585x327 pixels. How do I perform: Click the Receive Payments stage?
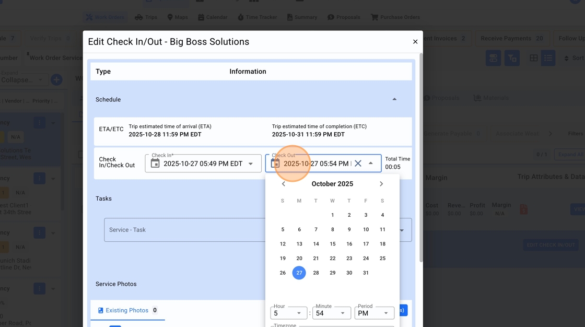[511, 39]
